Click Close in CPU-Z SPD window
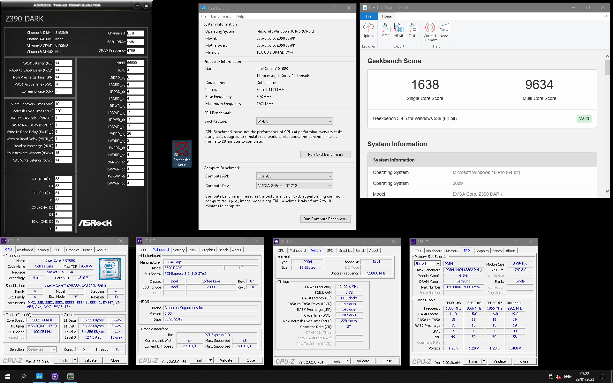 pos(524,361)
